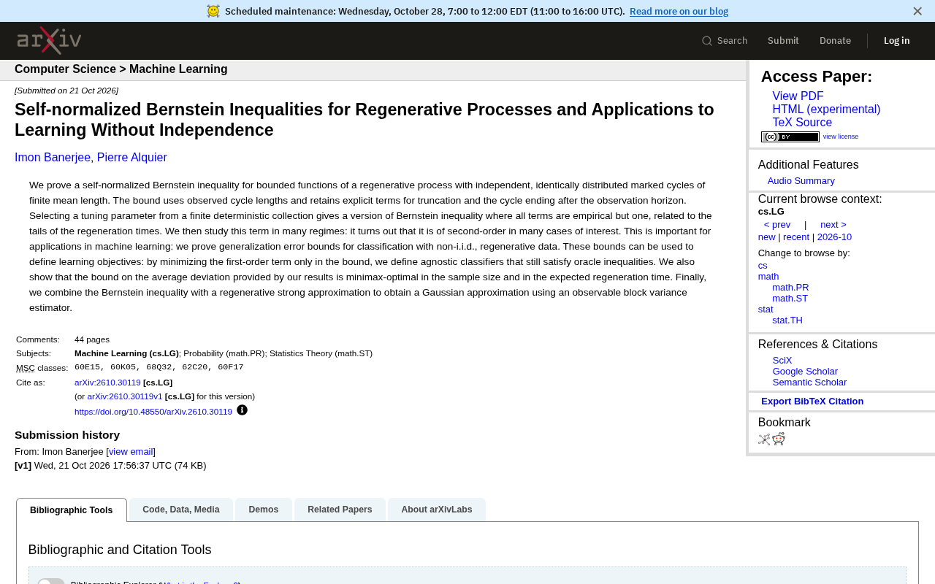Browse new cs.LG submissions
The width and height of the screenshot is (935, 584).
coord(766,237)
